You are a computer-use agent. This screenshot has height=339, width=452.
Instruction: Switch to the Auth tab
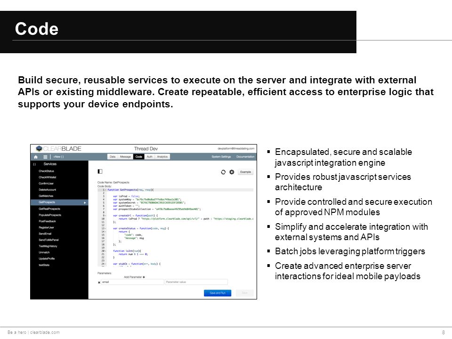150,156
